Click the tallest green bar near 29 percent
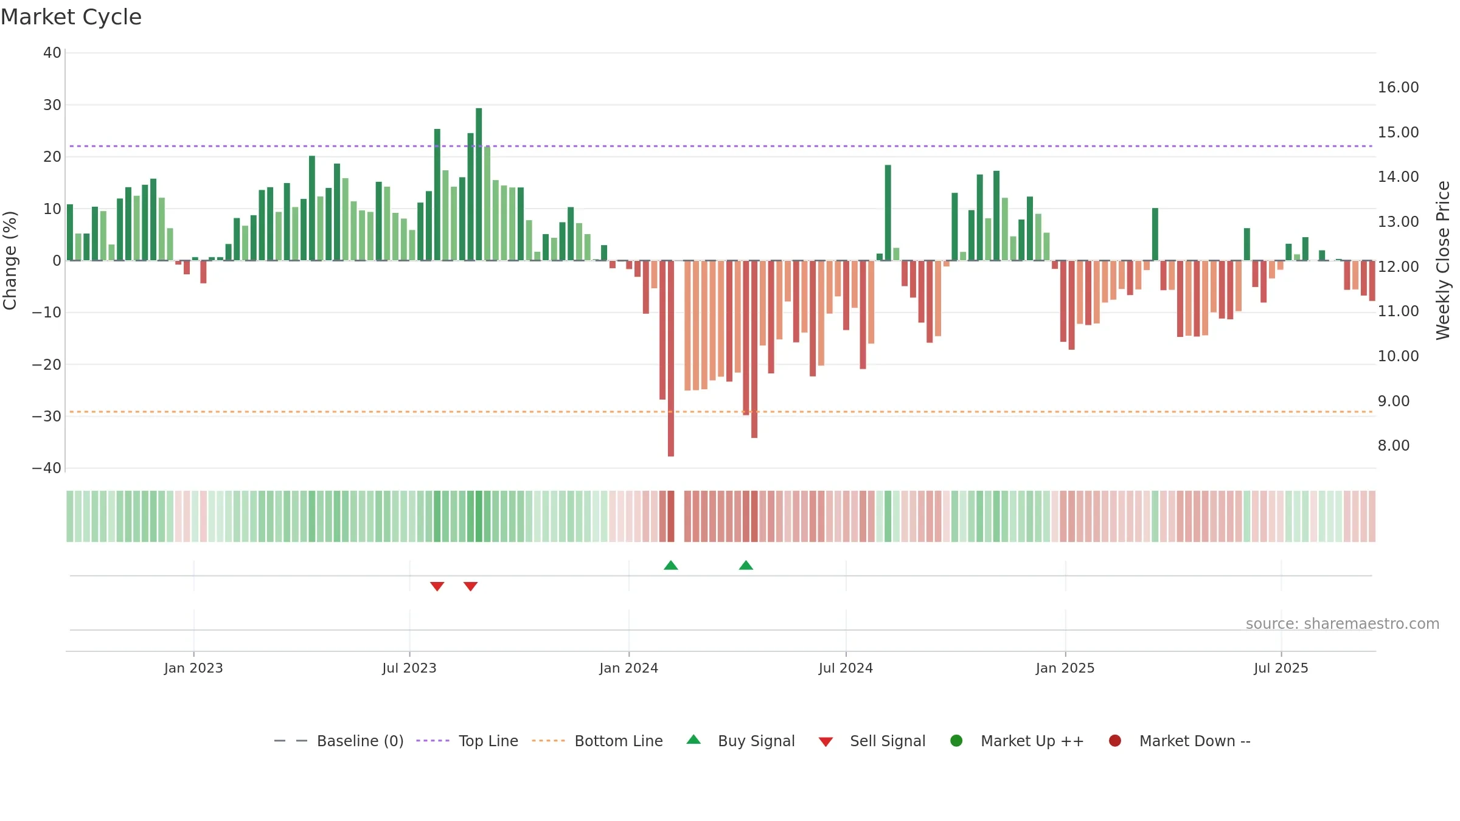The image size is (1460, 821). point(479,184)
